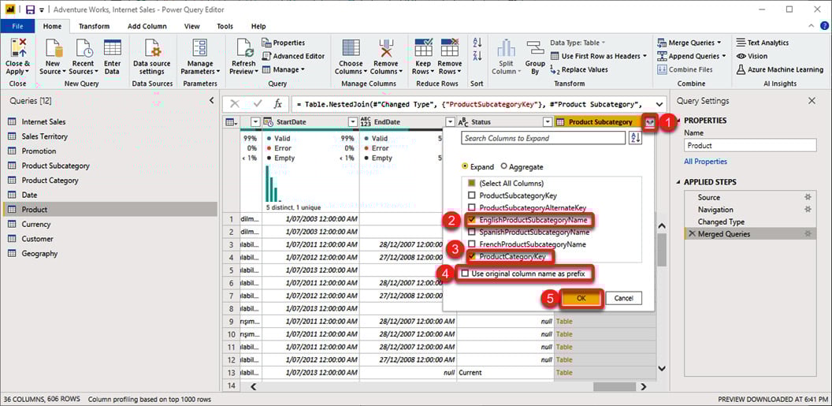The height and width of the screenshot is (406, 832).
Task: Sort ascending with A-Z icon
Action: 477,43
